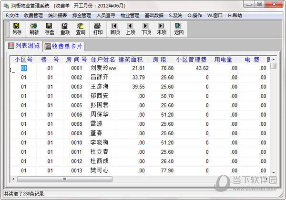Select resident 李晓梅

tap(100, 142)
